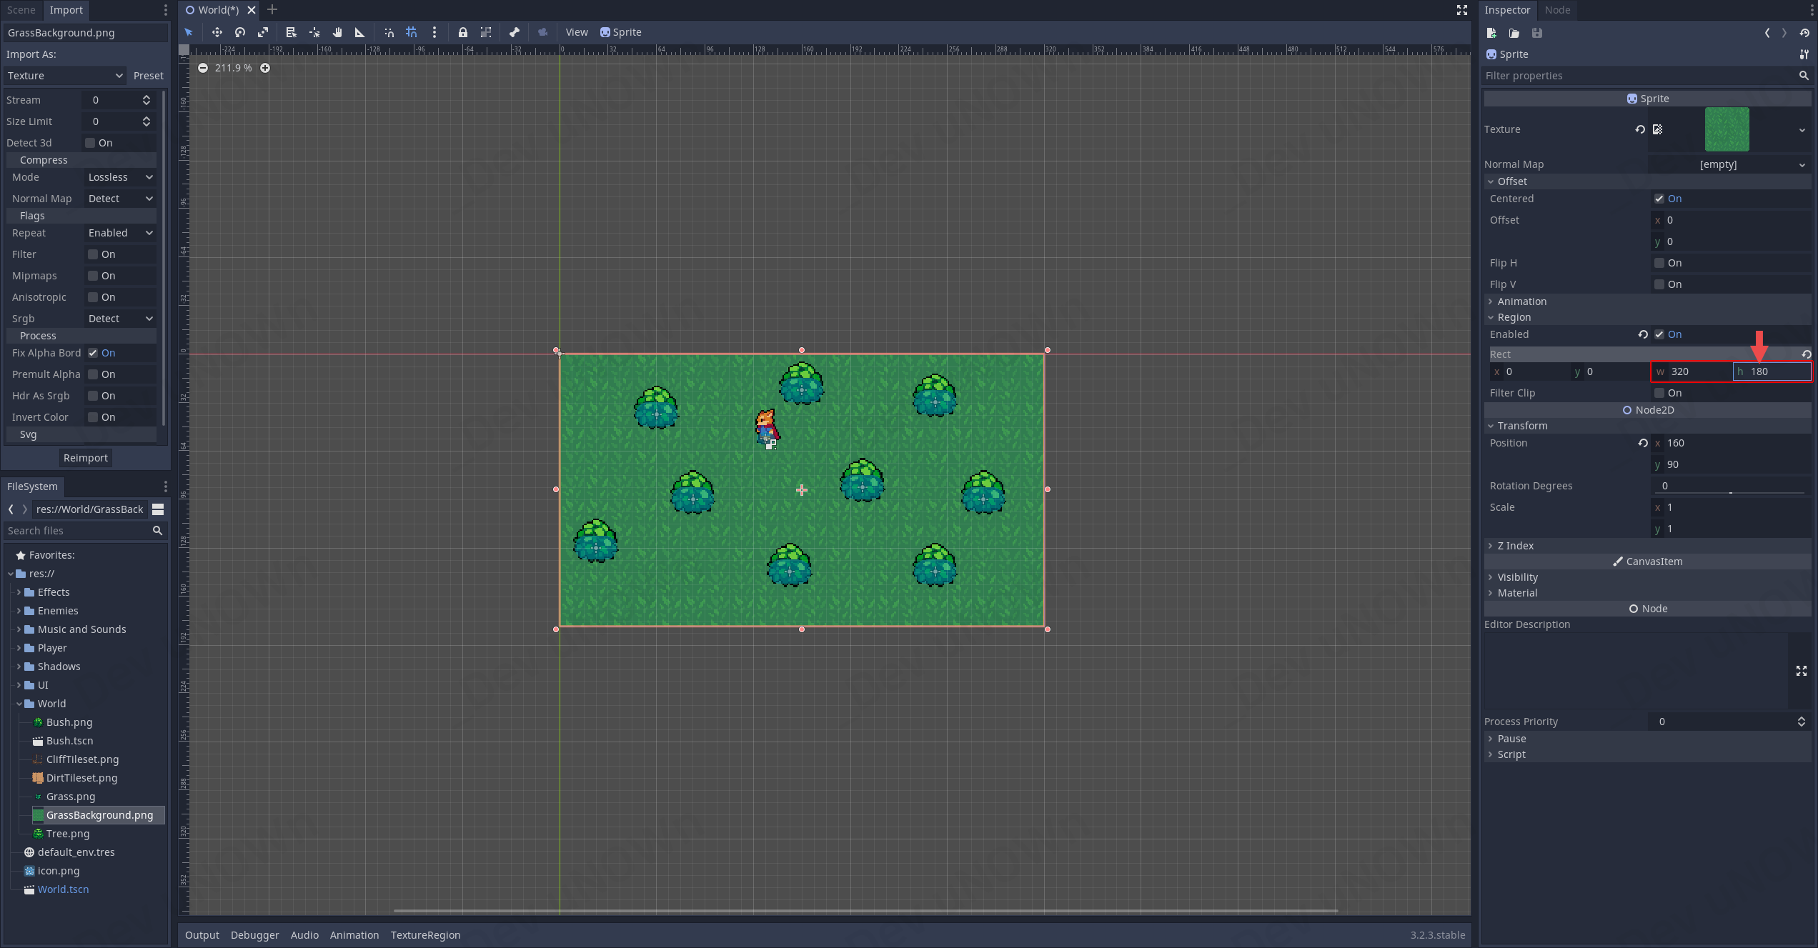Switch to the Scene tab
Image resolution: width=1818 pixels, height=948 pixels.
click(21, 10)
